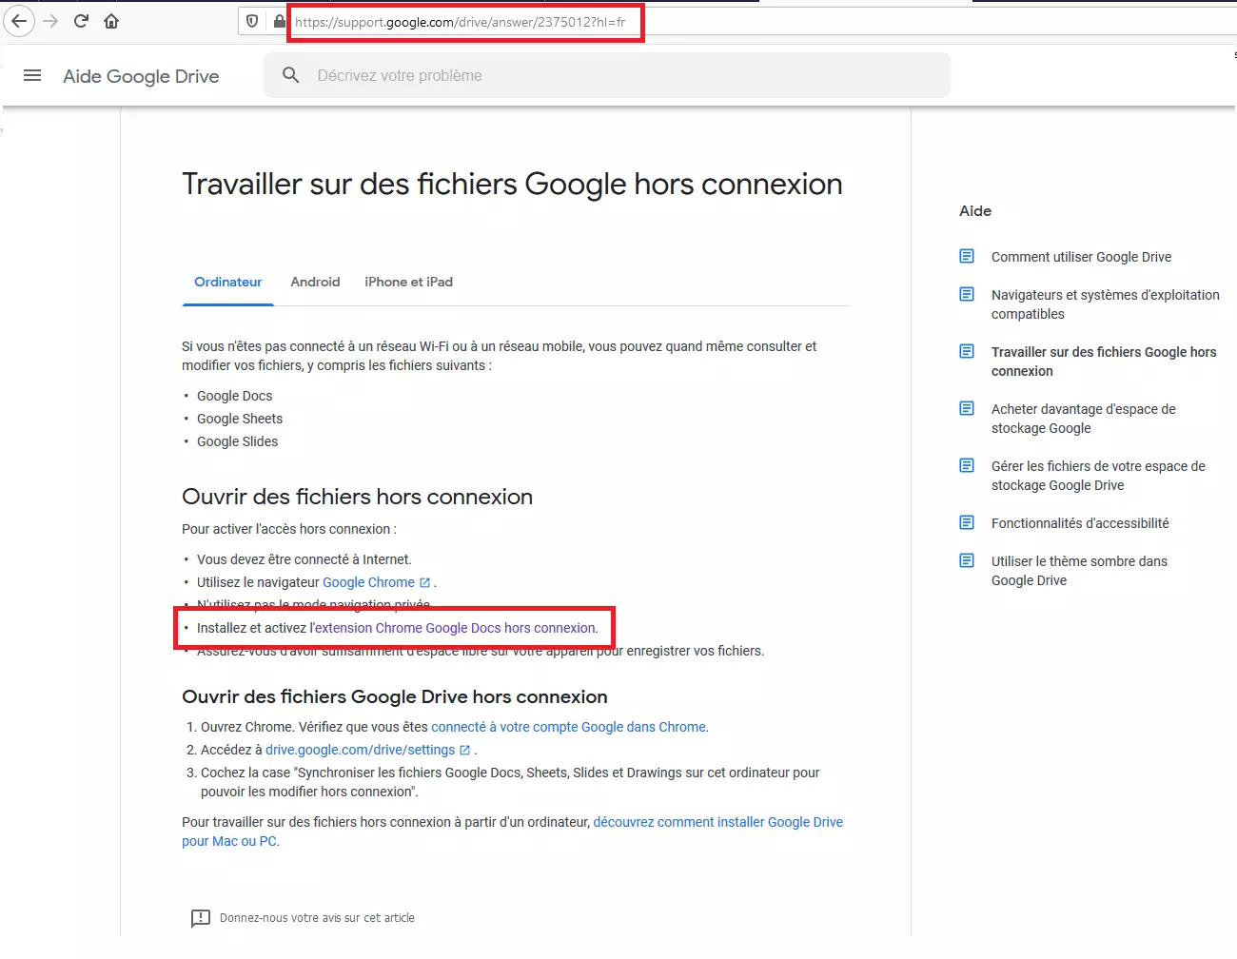Click the Google Sheets list item text
Viewport: 1237px width, 959px height.
coord(240,419)
